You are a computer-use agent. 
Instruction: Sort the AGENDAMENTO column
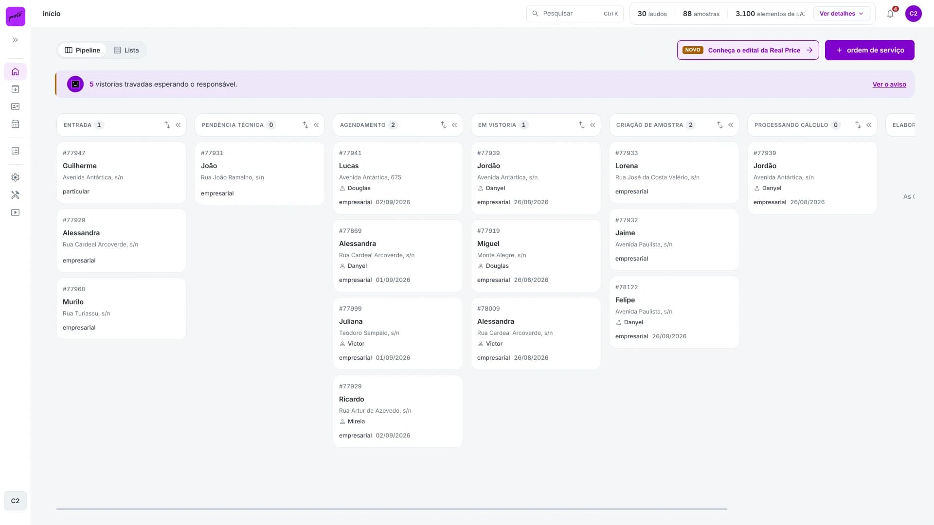(x=443, y=125)
